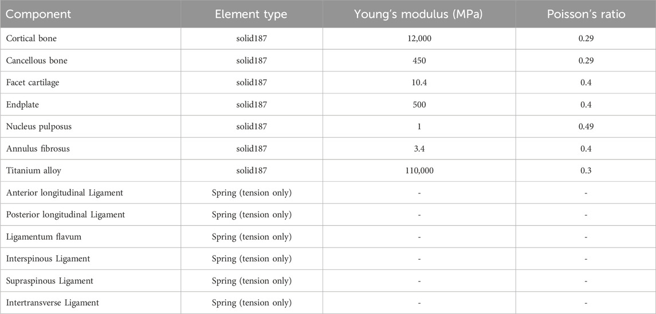Select the Supraspinous Ligament cell

(50, 281)
